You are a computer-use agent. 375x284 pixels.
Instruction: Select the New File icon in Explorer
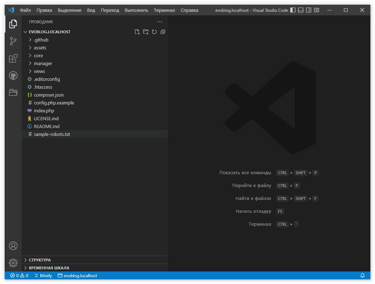click(137, 31)
